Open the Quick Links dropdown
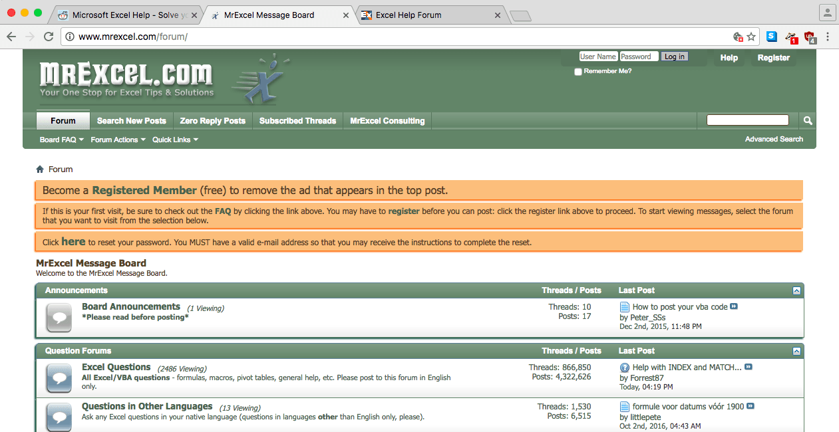 click(x=176, y=140)
